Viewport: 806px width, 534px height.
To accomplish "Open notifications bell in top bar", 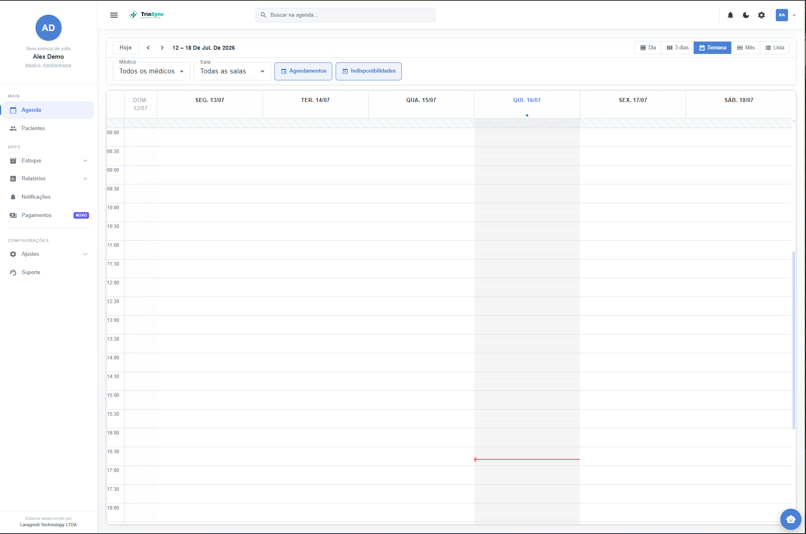I will (730, 15).
